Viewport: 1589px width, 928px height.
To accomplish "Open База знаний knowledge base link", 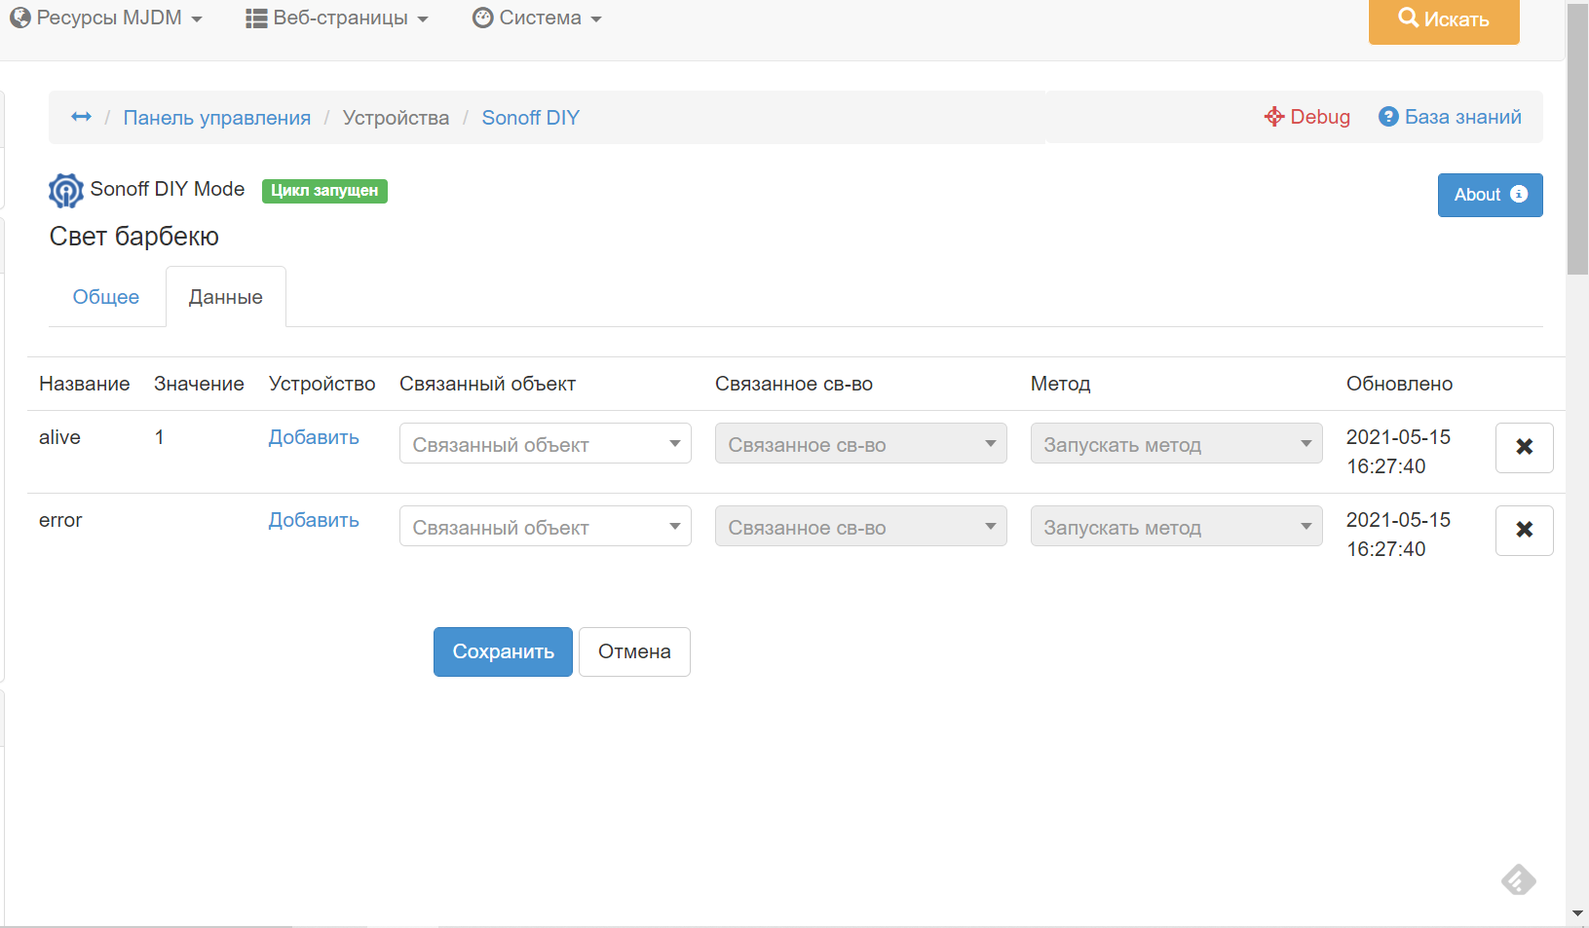I will pos(1450,117).
